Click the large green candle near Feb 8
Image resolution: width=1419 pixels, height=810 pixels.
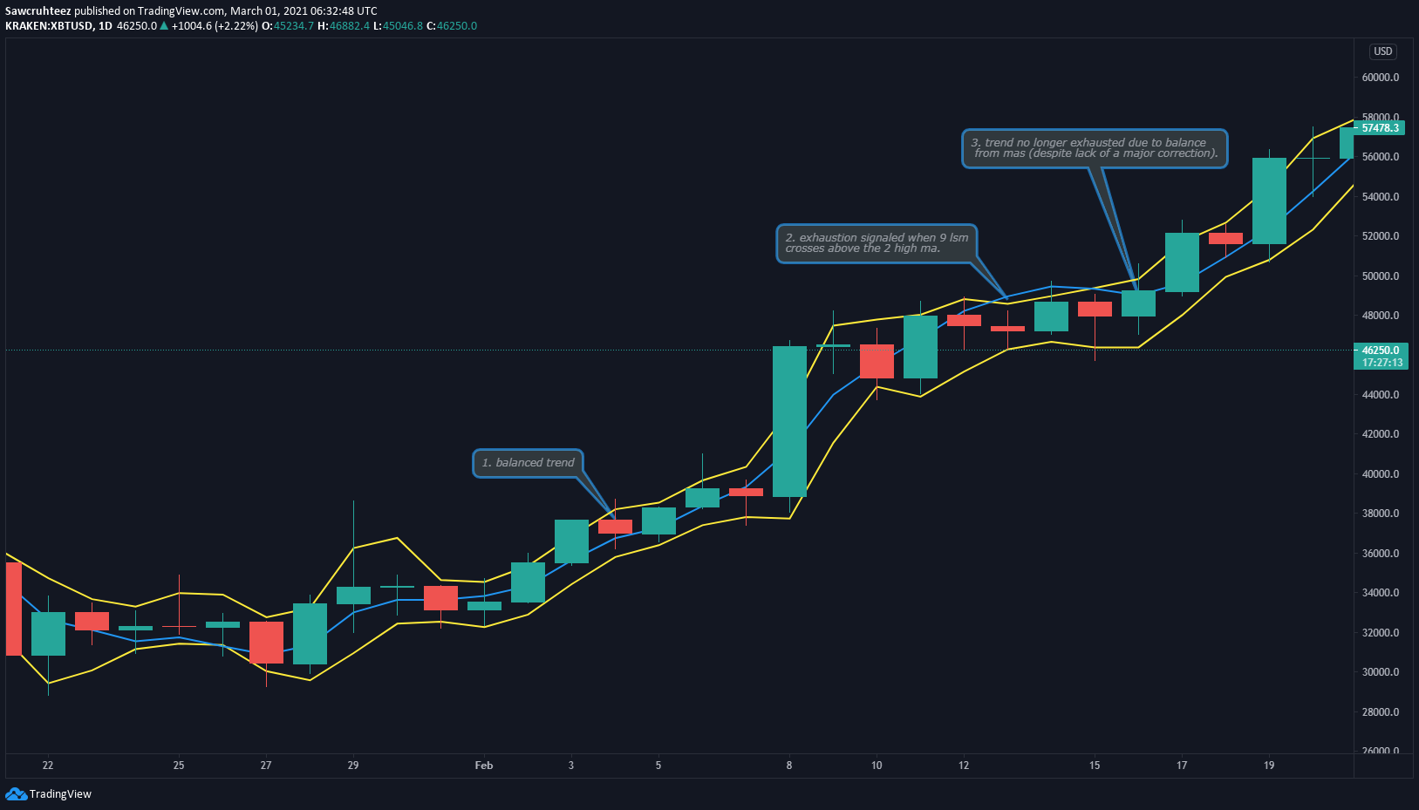point(789,422)
